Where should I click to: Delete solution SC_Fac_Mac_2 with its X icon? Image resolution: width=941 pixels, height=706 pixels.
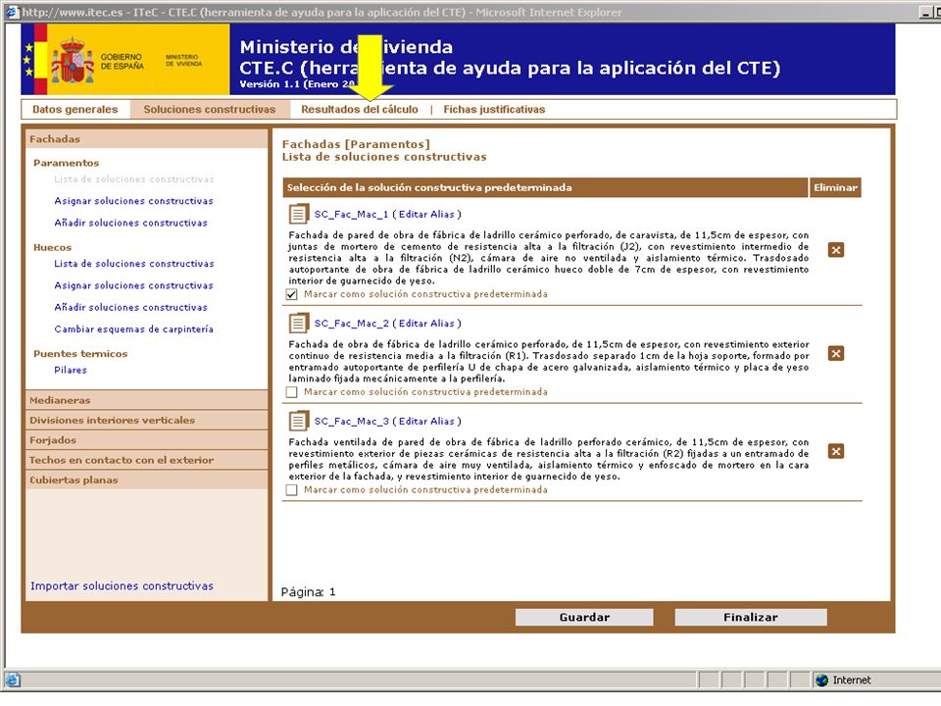point(836,353)
